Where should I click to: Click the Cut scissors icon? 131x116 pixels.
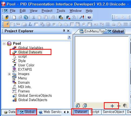point(34,17)
